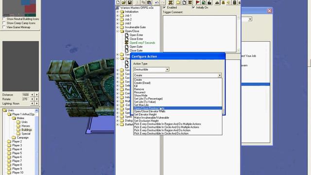Select Open/Close/Destroy Gate in the list
The width and height of the screenshot is (311, 175).
[178, 108]
